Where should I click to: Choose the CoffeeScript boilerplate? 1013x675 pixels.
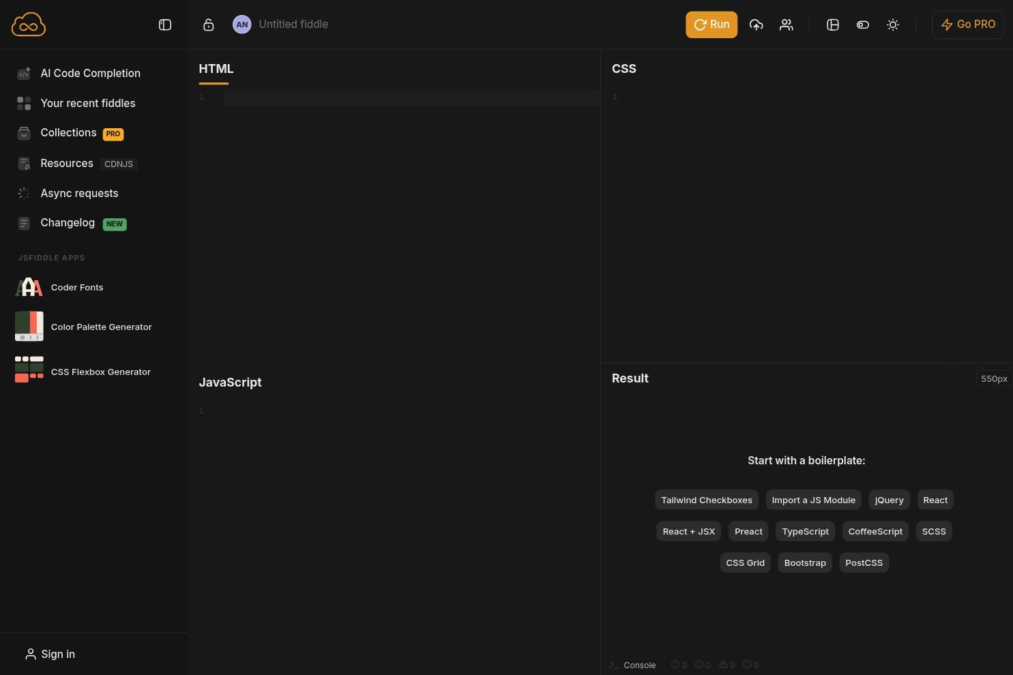point(875,531)
